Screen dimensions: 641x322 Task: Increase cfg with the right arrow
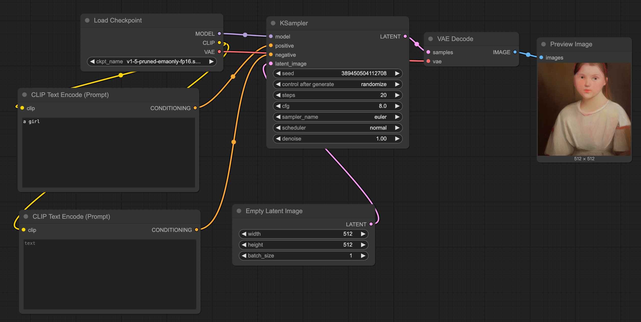397,106
